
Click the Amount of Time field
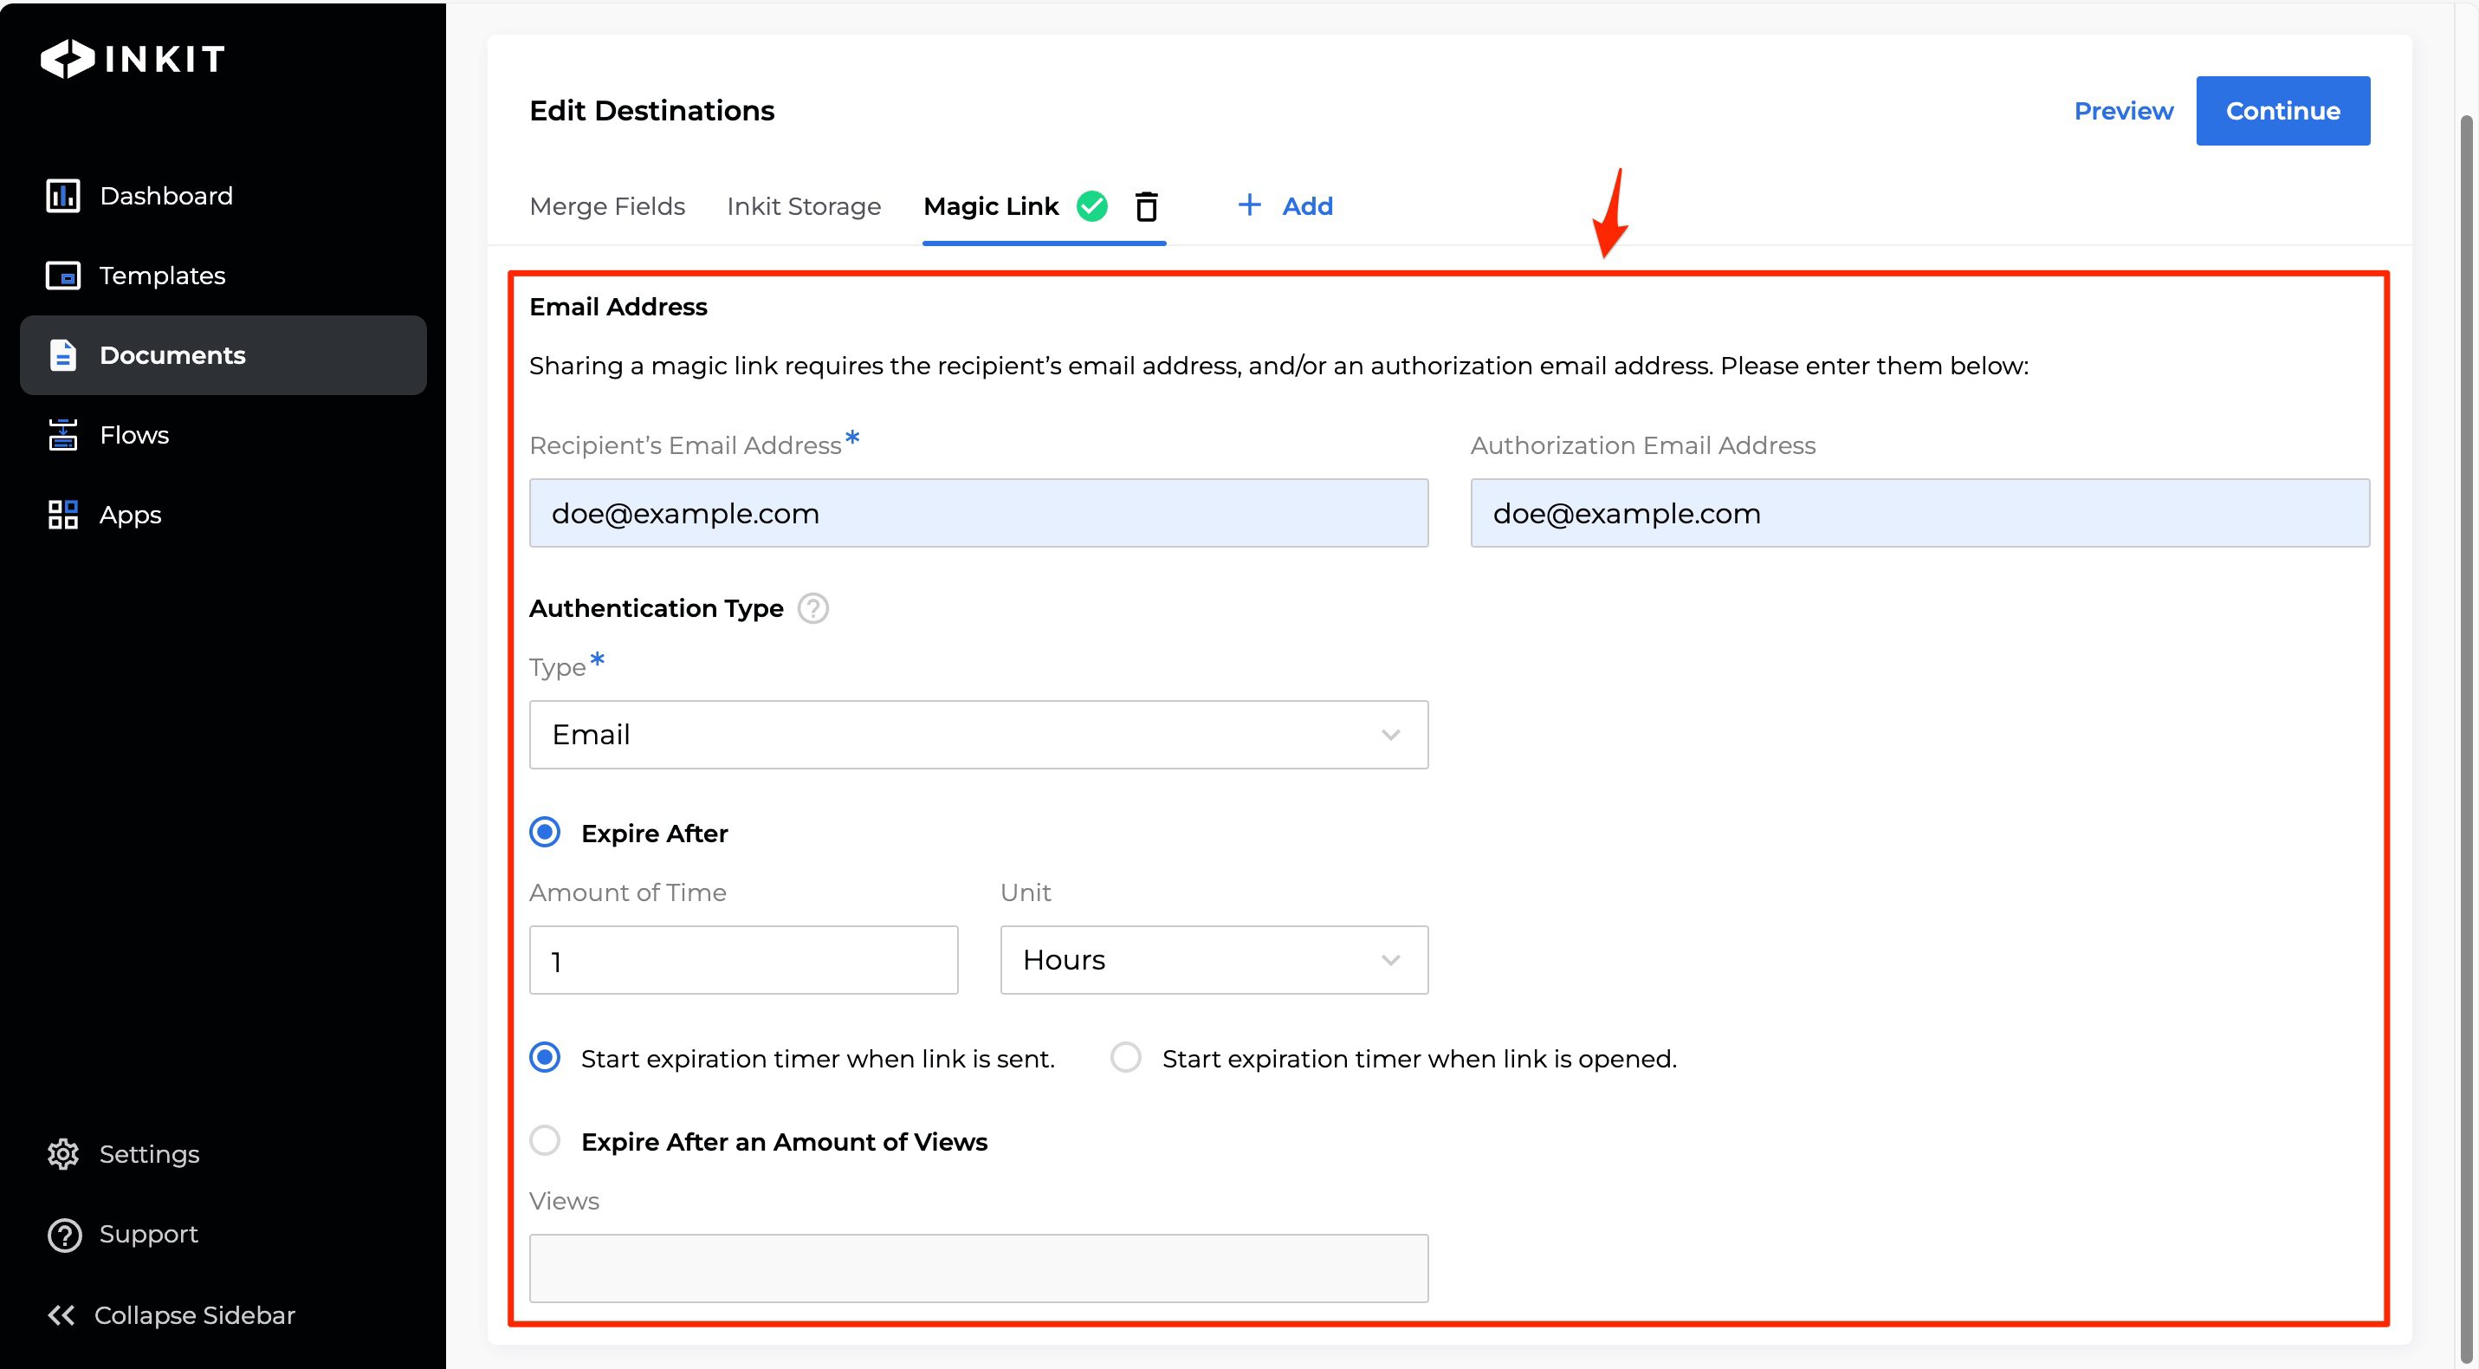(744, 960)
